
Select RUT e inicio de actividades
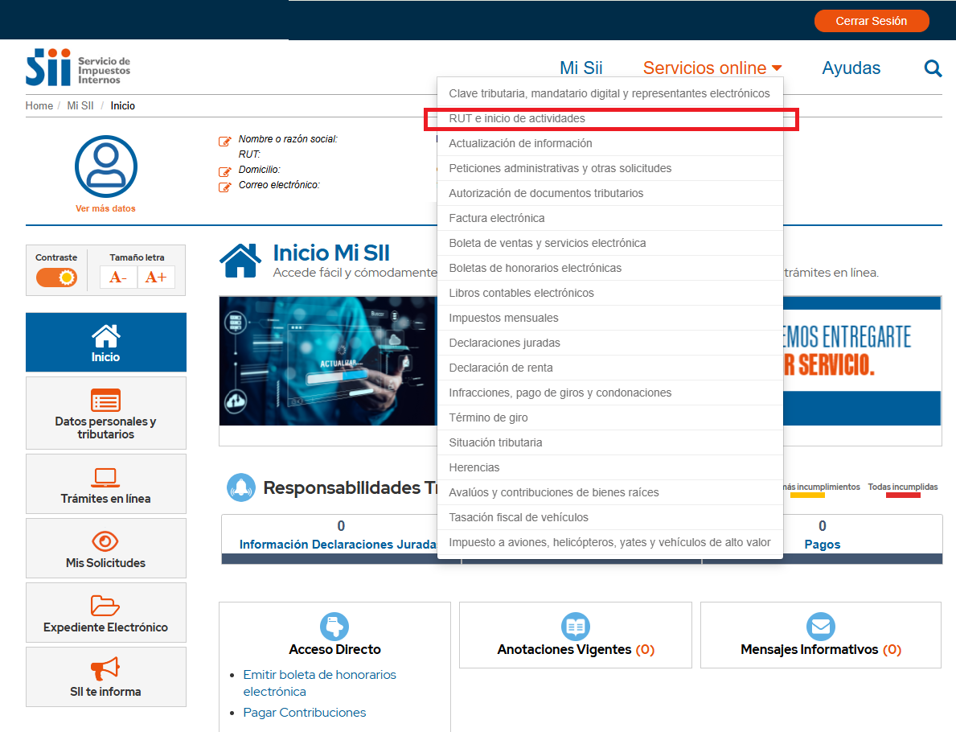pyautogui.click(x=517, y=118)
